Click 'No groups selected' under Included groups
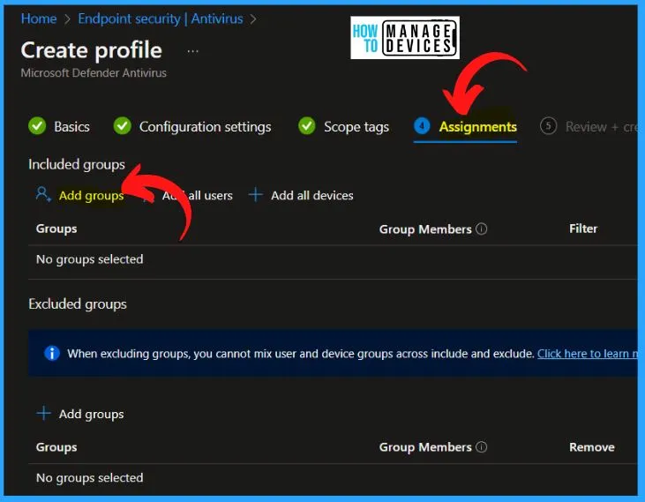 [90, 259]
